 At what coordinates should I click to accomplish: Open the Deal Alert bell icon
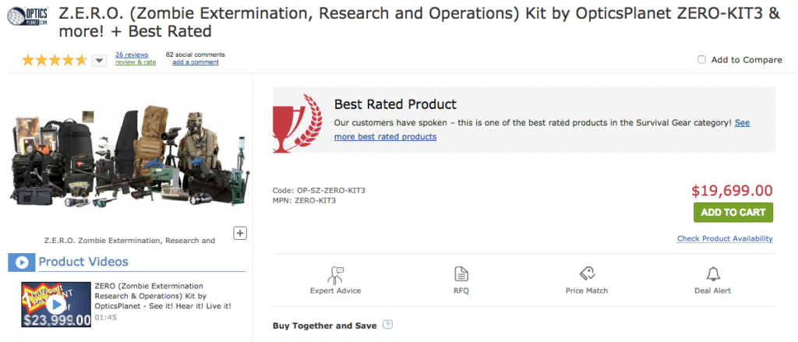[713, 274]
